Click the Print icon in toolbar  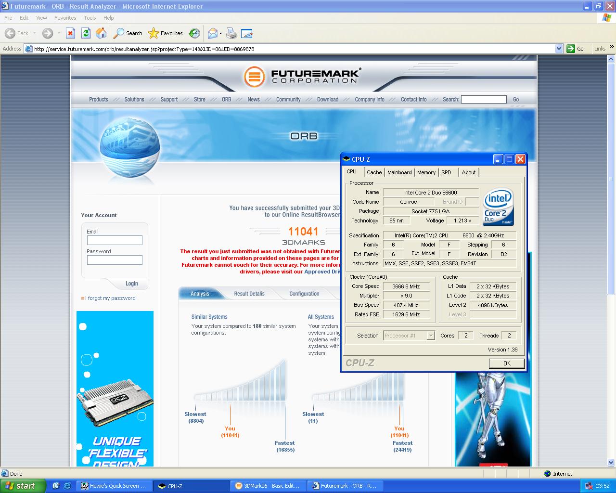[x=231, y=33]
